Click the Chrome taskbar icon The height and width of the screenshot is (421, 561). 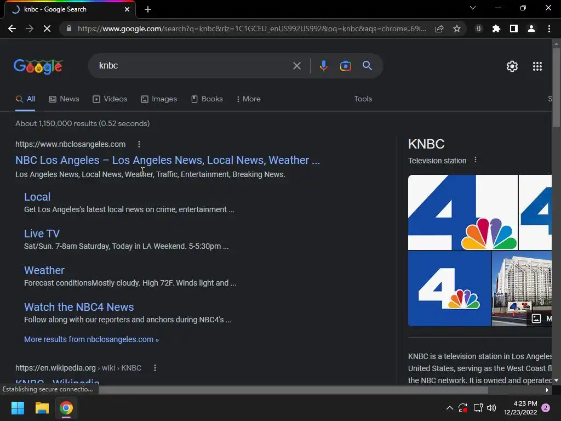coord(66,408)
